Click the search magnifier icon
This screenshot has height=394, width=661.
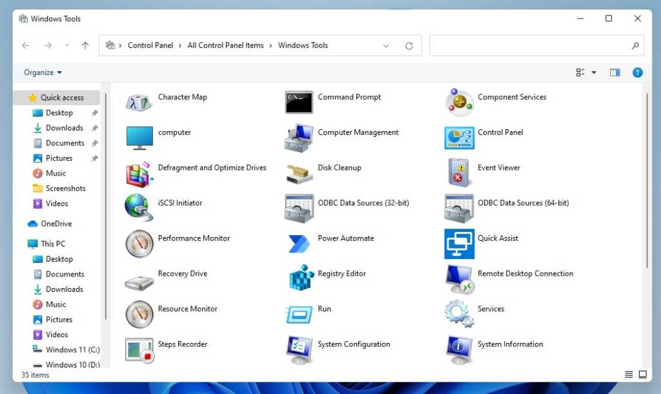tap(635, 46)
